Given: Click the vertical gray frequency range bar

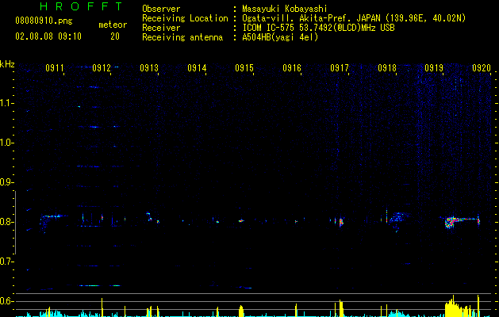Looking at the screenshot, I should pos(15,222).
